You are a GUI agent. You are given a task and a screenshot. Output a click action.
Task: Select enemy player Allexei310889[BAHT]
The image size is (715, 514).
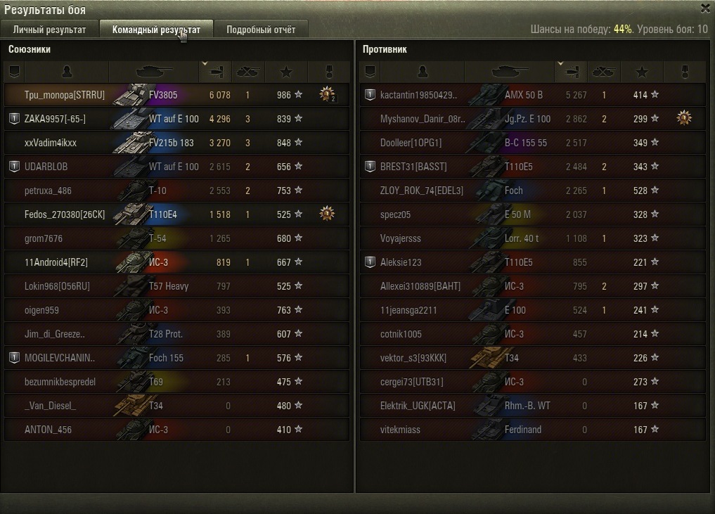[420, 286]
